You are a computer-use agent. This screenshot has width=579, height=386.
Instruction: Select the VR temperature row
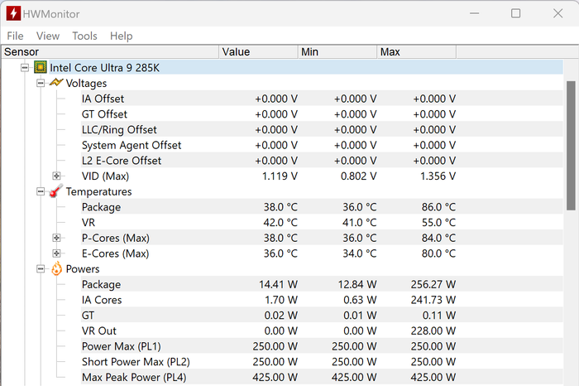pos(322,223)
